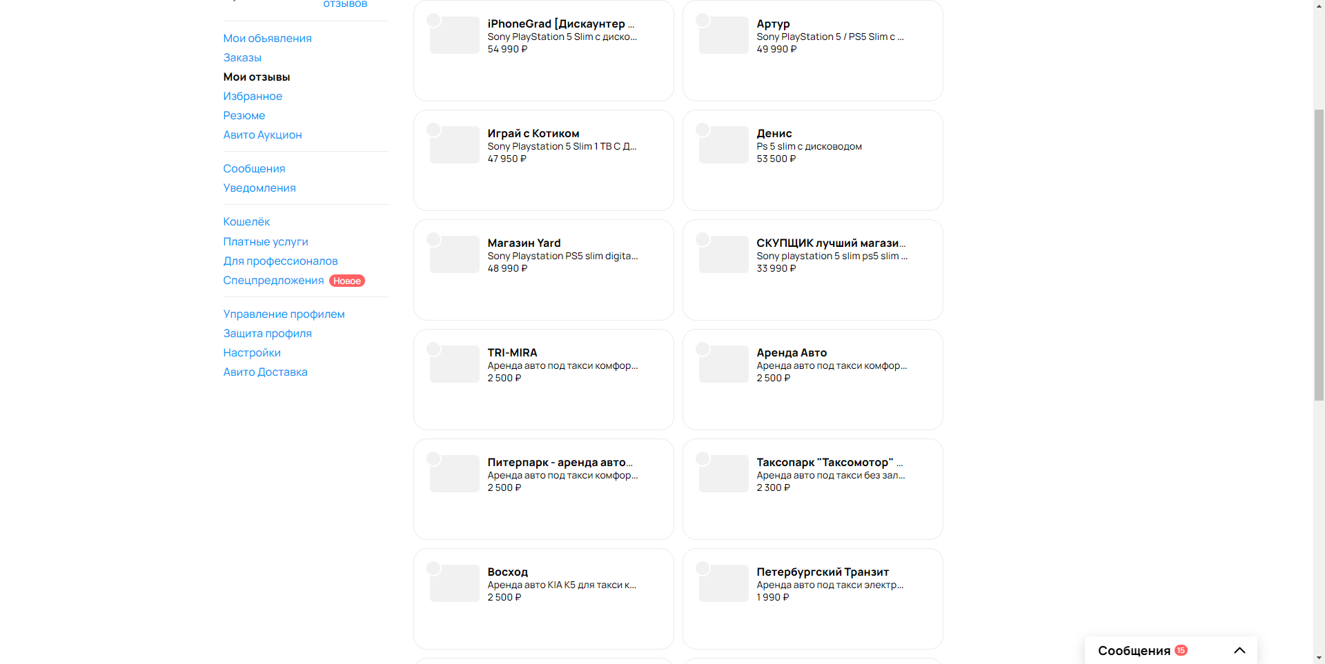Open the Денис listing thumbnail
Screen dimensions: 1325x664
[723, 145]
